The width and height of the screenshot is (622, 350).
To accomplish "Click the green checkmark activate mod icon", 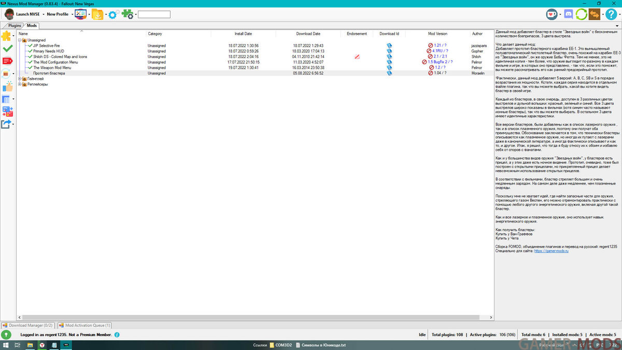I will point(7,48).
